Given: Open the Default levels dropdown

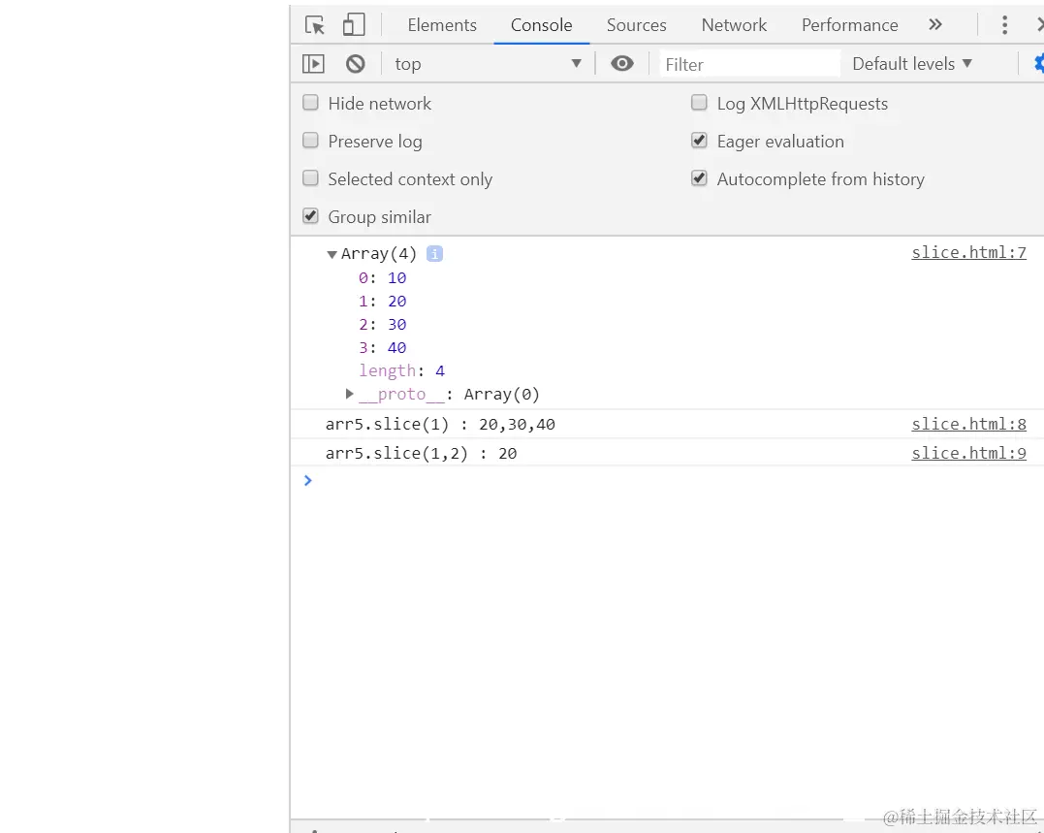Looking at the screenshot, I should pos(912,64).
